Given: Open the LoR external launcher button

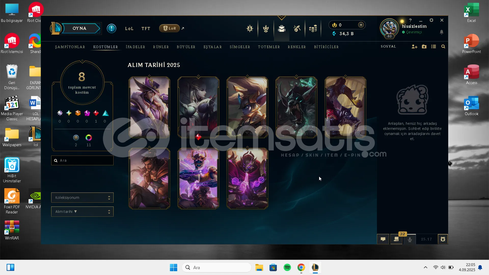Looking at the screenshot, I should (169, 28).
